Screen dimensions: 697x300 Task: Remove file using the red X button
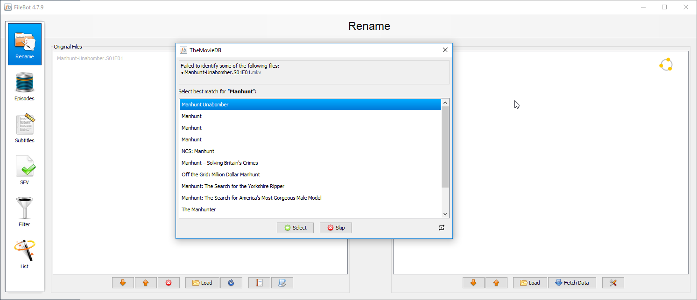point(169,283)
